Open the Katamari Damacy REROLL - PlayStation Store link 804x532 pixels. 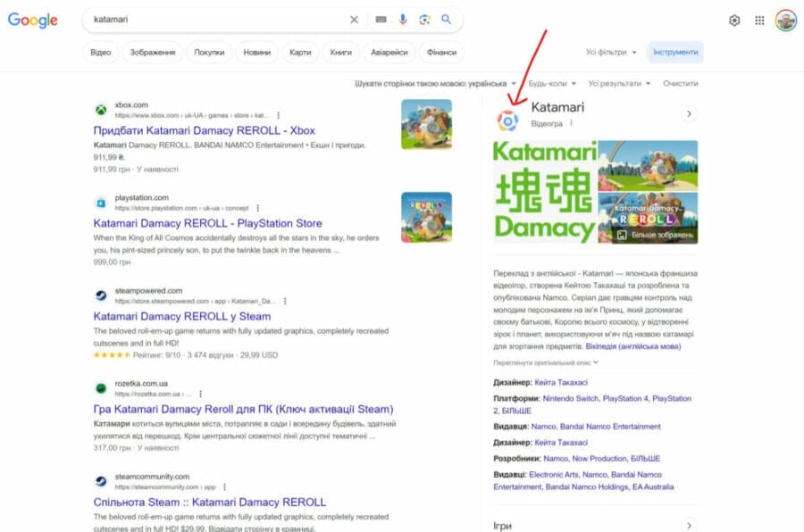coord(207,223)
